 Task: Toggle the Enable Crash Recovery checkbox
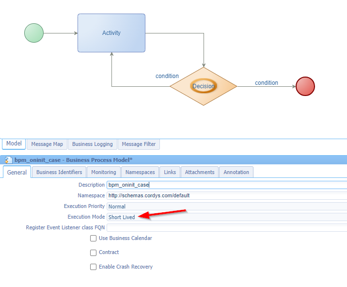[x=93, y=267]
